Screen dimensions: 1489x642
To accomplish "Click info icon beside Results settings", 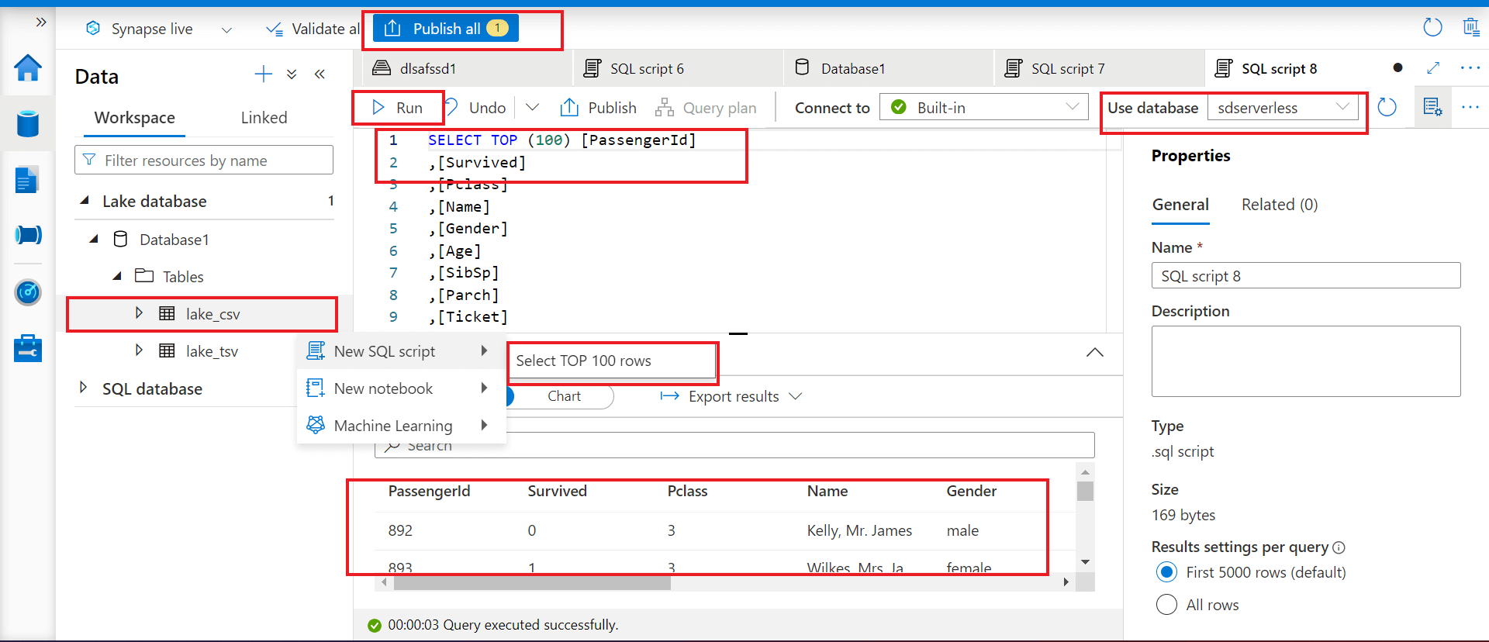I will pos(1339,547).
